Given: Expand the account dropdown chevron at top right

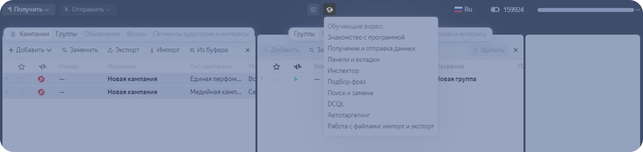Looking at the screenshot, I should tap(637, 10).
